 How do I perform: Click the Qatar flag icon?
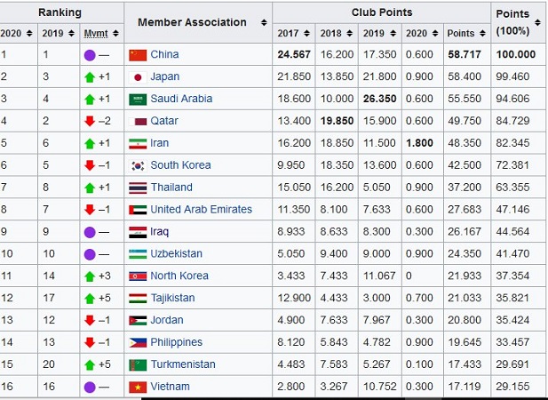coord(138,121)
